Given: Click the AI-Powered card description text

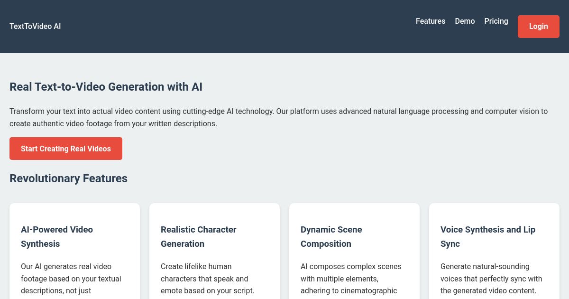Looking at the screenshot, I should pos(71,279).
